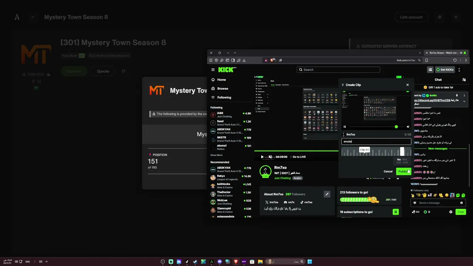Open Discord from the taskbar

(220, 262)
